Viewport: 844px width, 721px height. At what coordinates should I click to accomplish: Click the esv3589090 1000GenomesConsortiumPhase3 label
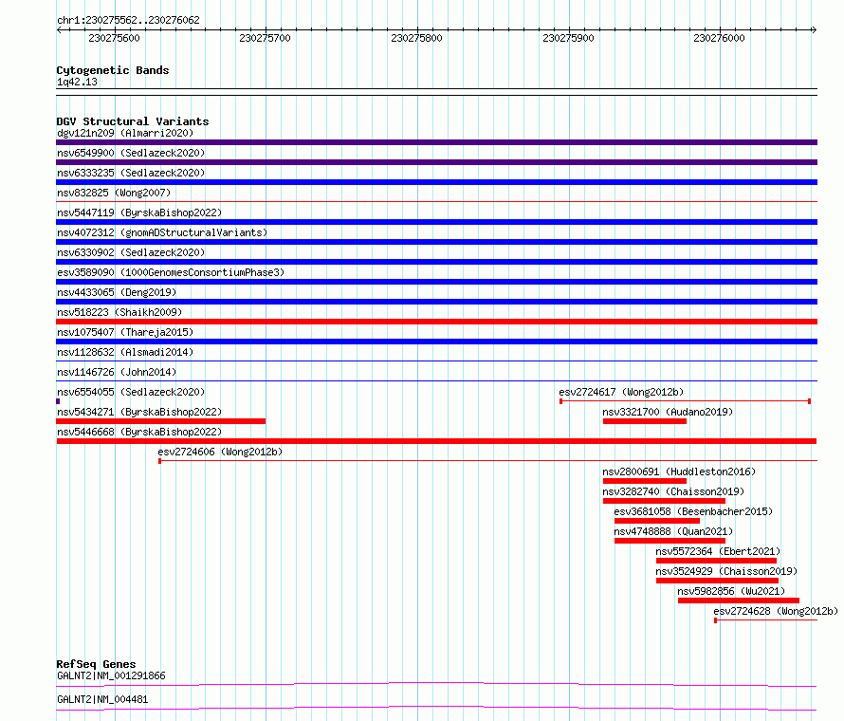[171, 272]
